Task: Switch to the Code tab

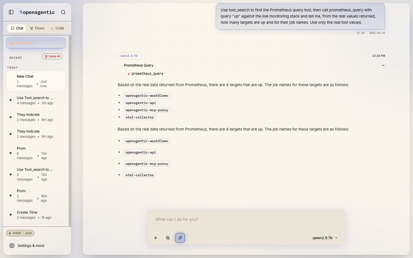Action: coord(57,28)
